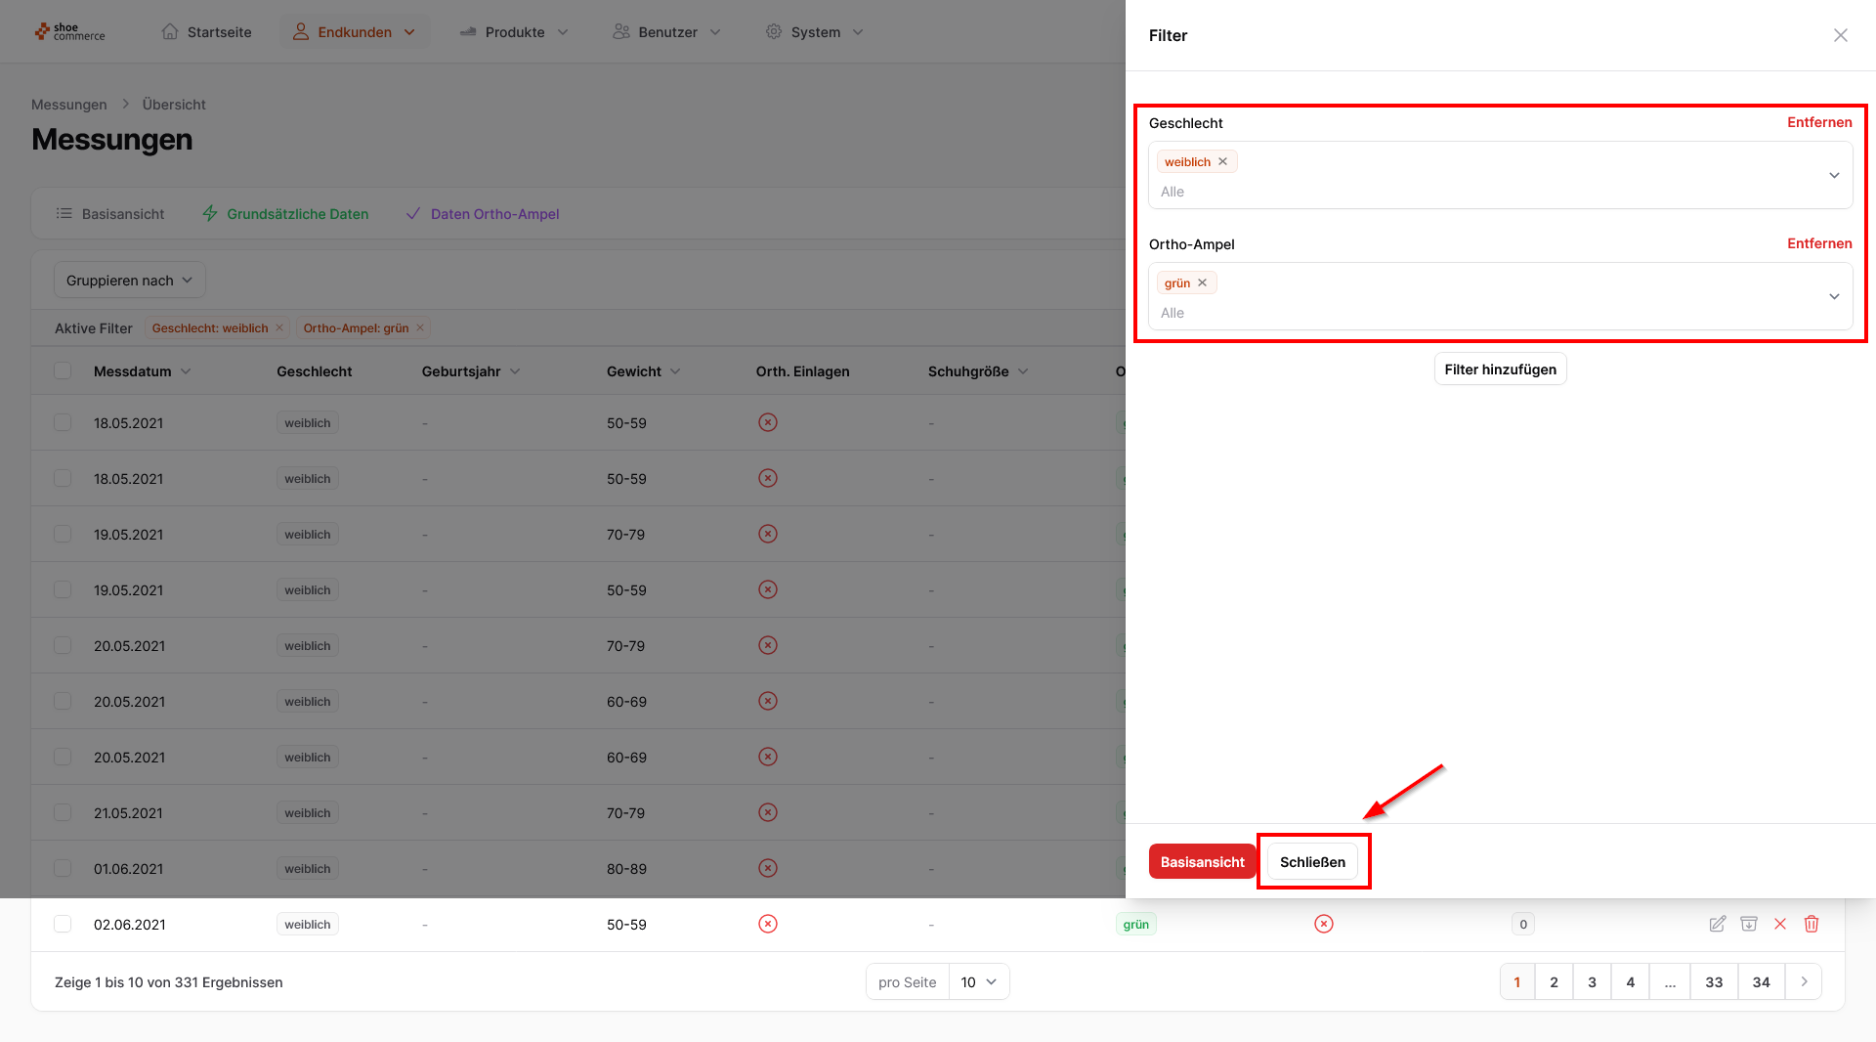Click the Filter hinzufügen button
1876x1042 pixels.
1500,369
